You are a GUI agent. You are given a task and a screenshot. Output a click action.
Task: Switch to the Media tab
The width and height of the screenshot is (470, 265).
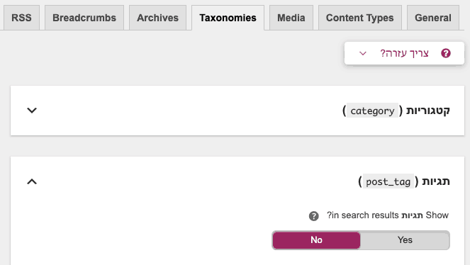point(291,18)
